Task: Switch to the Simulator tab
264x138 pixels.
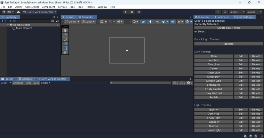Action: (86, 17)
